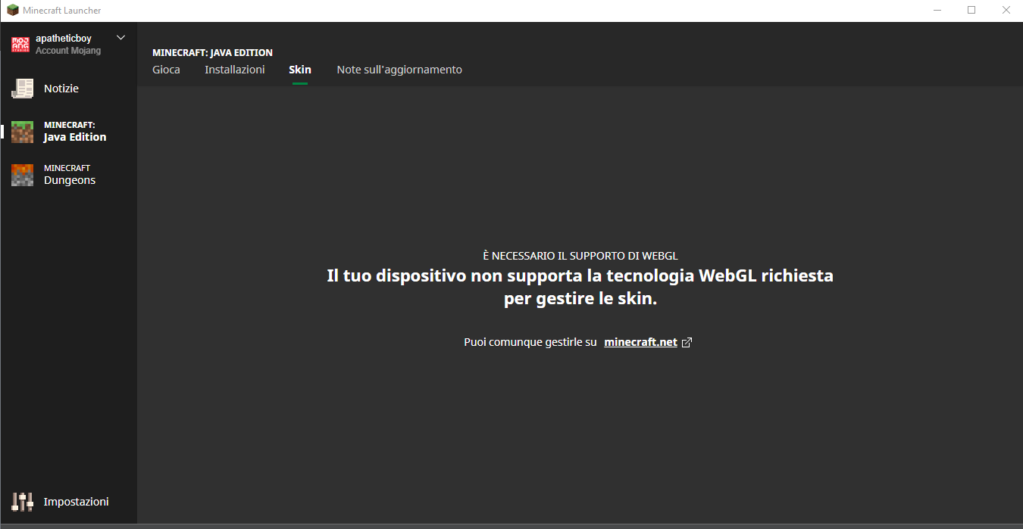1023x529 pixels.
Task: Expand the apatheticboy account dropdown arrow
Action: tap(120, 38)
